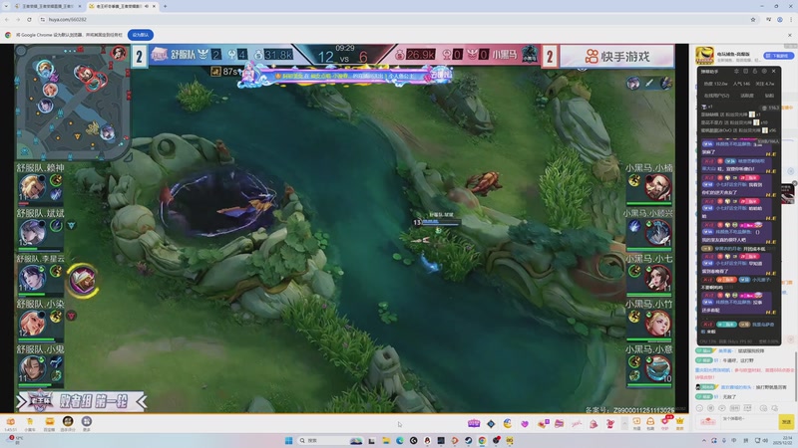This screenshot has width=798, height=448.
Task: Open Chrome profile avatar icon
Action: pos(779,19)
